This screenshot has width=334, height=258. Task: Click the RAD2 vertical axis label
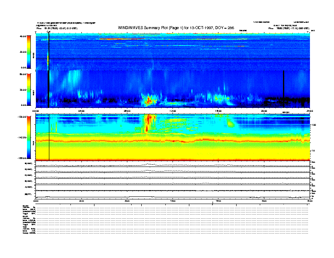[x=33, y=55]
